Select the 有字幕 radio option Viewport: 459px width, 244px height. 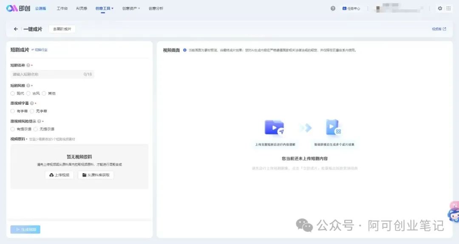12,111
